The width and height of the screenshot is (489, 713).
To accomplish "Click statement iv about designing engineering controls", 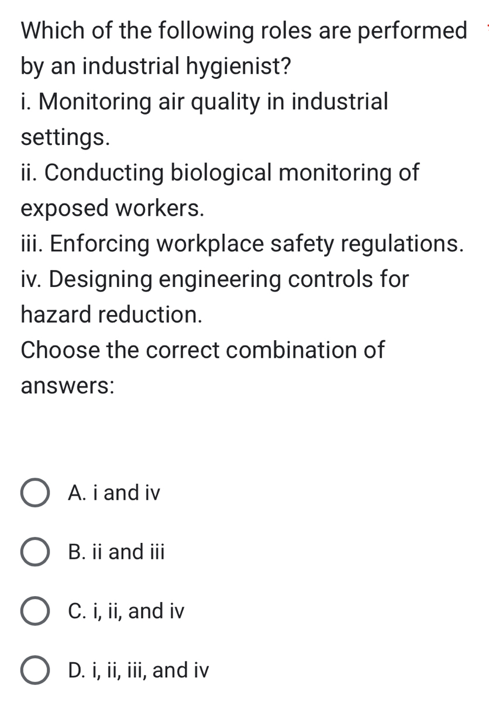I will pos(215,279).
